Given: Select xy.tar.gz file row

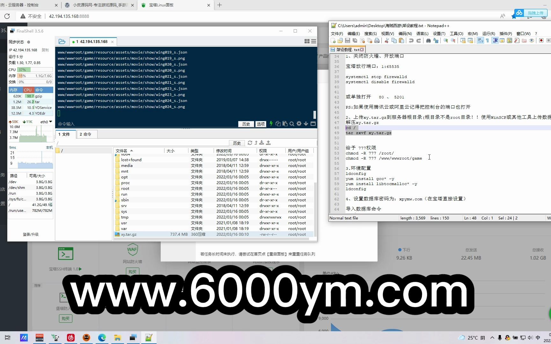Looking at the screenshot, I should coord(214,234).
